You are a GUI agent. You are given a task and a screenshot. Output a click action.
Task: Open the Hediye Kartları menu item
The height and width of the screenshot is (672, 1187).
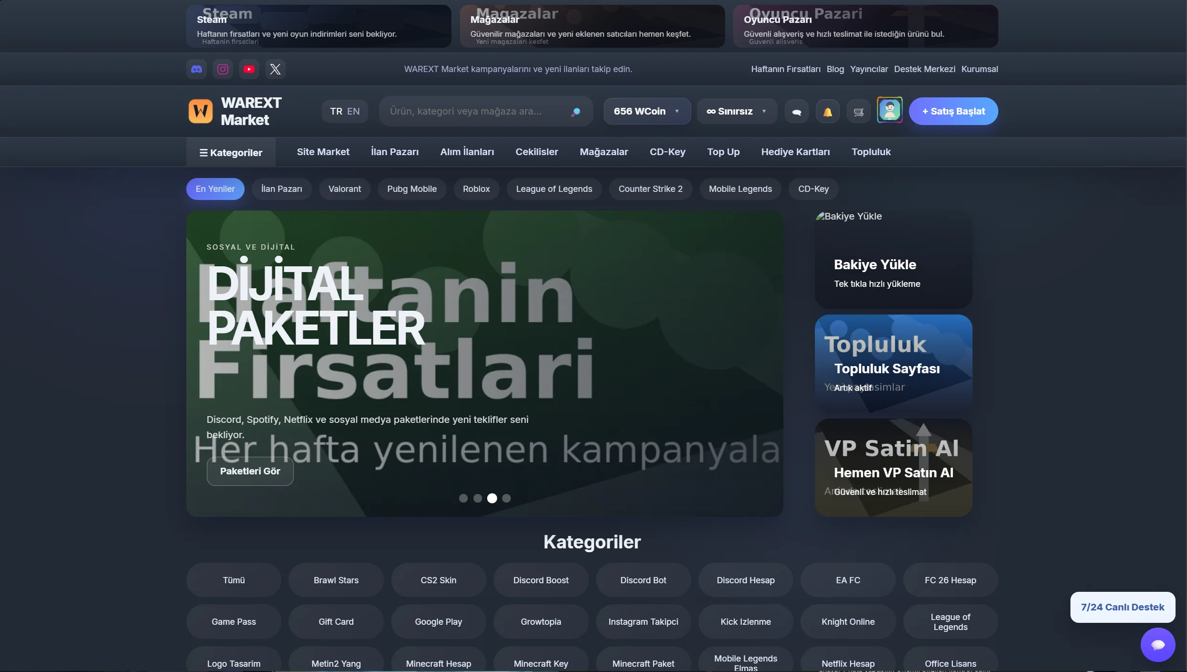click(x=795, y=152)
